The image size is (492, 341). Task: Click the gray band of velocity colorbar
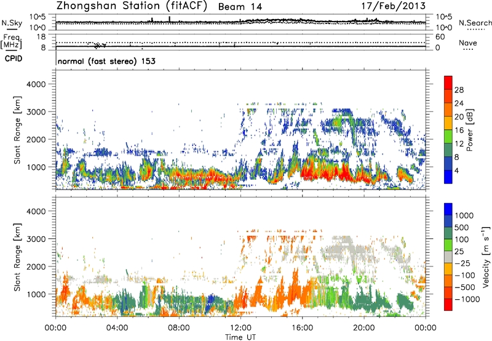(x=448, y=257)
